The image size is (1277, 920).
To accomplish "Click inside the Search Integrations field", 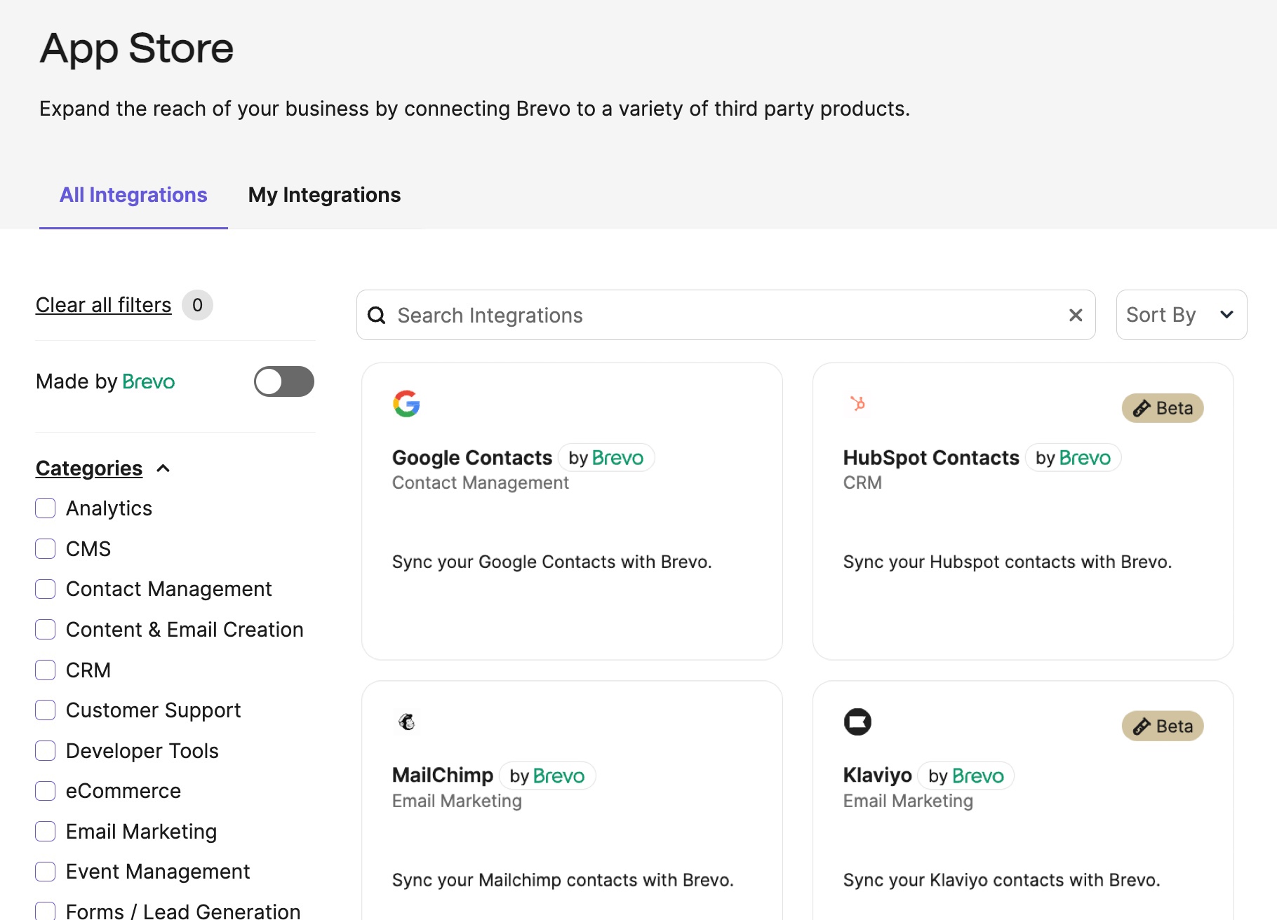I will (x=631, y=315).
